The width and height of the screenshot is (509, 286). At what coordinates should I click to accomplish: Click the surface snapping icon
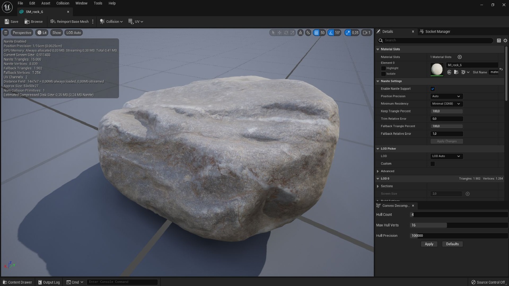308,33
